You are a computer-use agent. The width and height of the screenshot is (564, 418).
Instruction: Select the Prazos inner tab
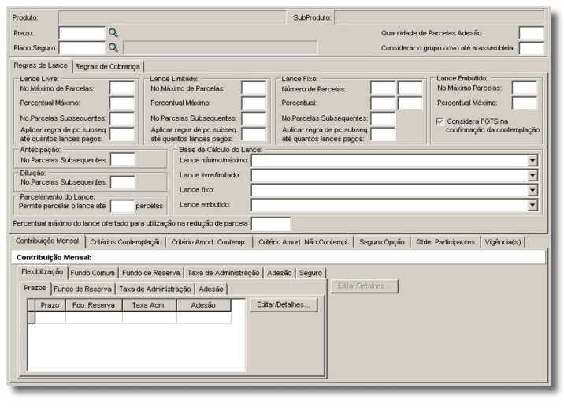(35, 288)
